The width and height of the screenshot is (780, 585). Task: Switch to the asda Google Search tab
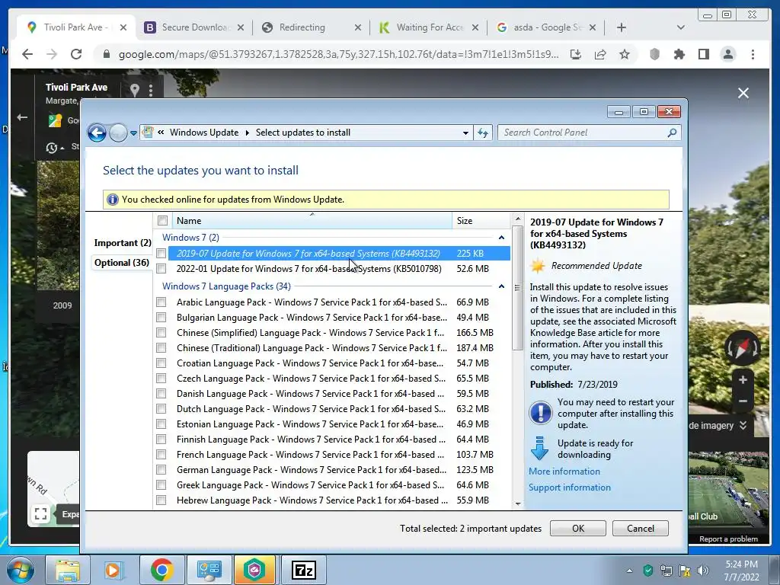click(x=546, y=27)
